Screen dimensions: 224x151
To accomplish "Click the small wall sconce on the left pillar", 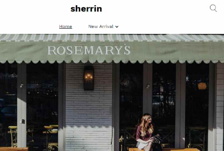I will [x=22, y=85].
